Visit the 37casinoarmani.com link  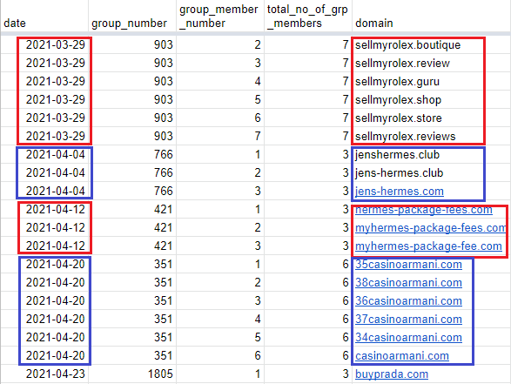pyautogui.click(x=408, y=320)
